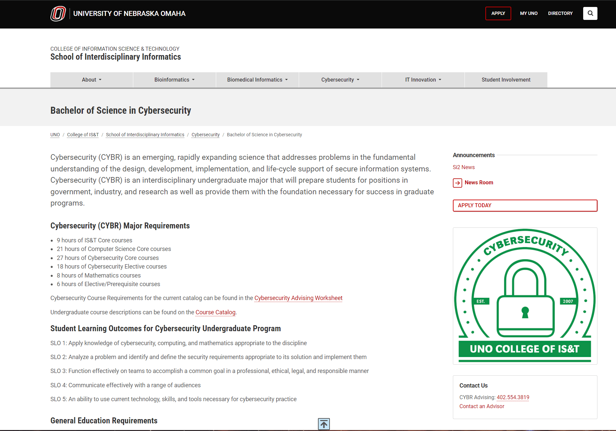Image resolution: width=616 pixels, height=431 pixels.
Task: Click the SLO 3 outcome line
Action: point(210,371)
